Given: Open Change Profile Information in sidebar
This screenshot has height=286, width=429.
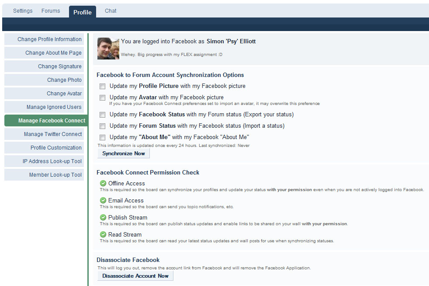Looking at the screenshot, I should point(49,39).
